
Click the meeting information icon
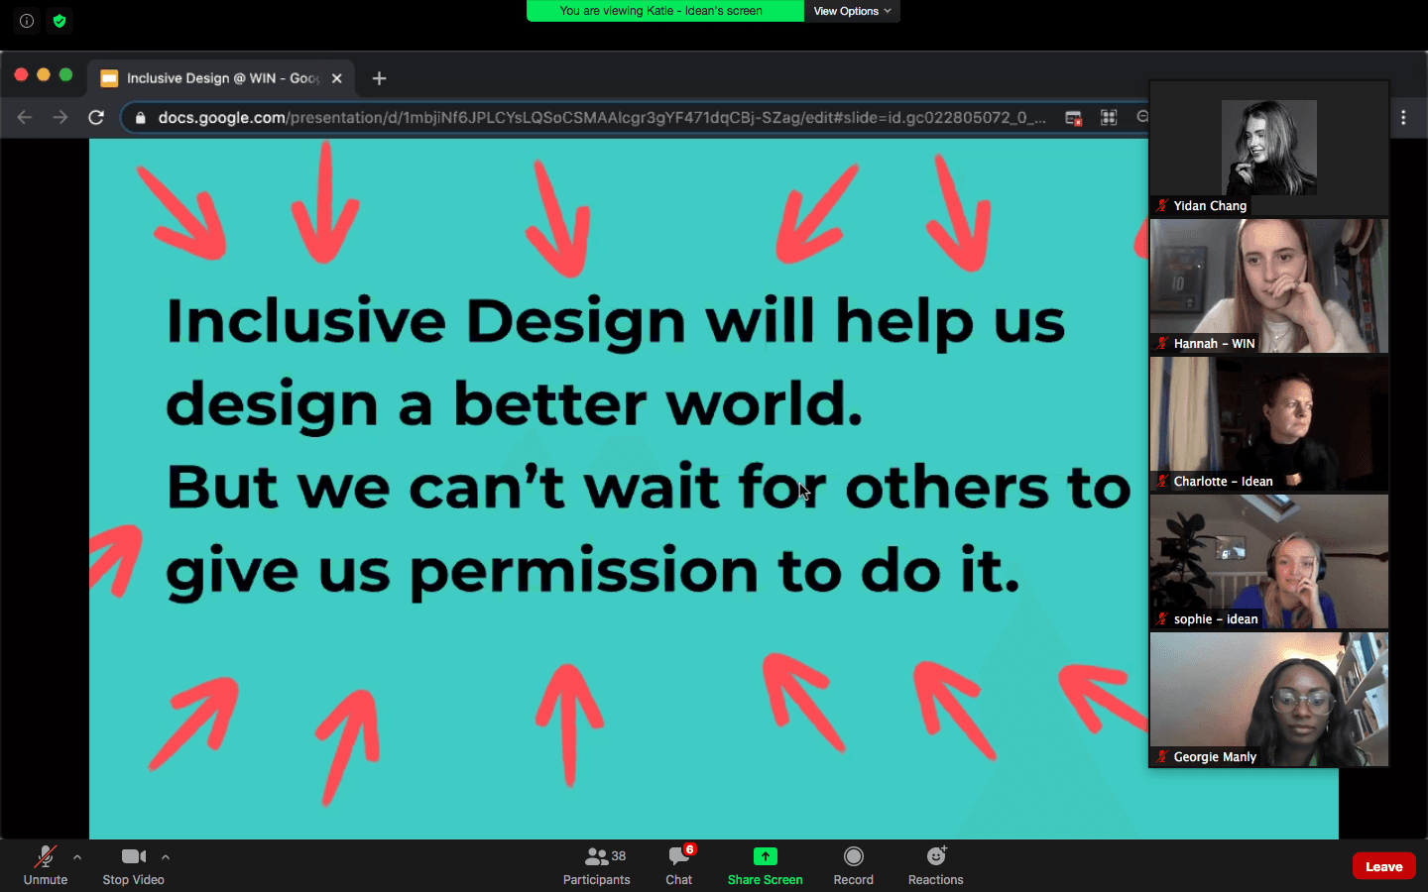(x=26, y=20)
